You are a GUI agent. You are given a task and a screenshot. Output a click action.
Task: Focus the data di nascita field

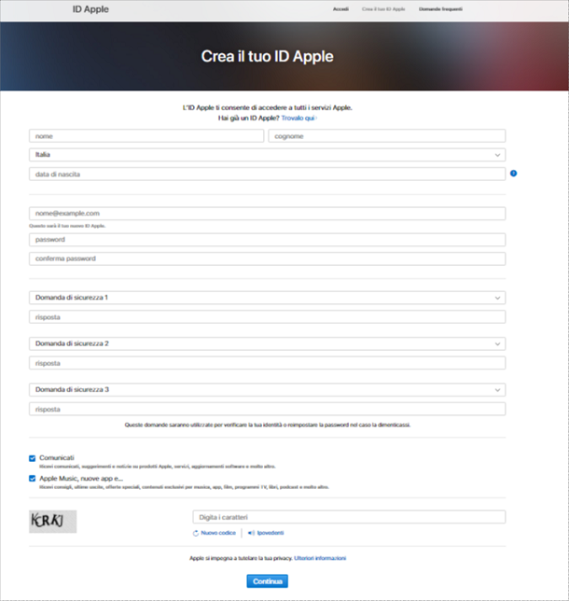[x=267, y=174]
